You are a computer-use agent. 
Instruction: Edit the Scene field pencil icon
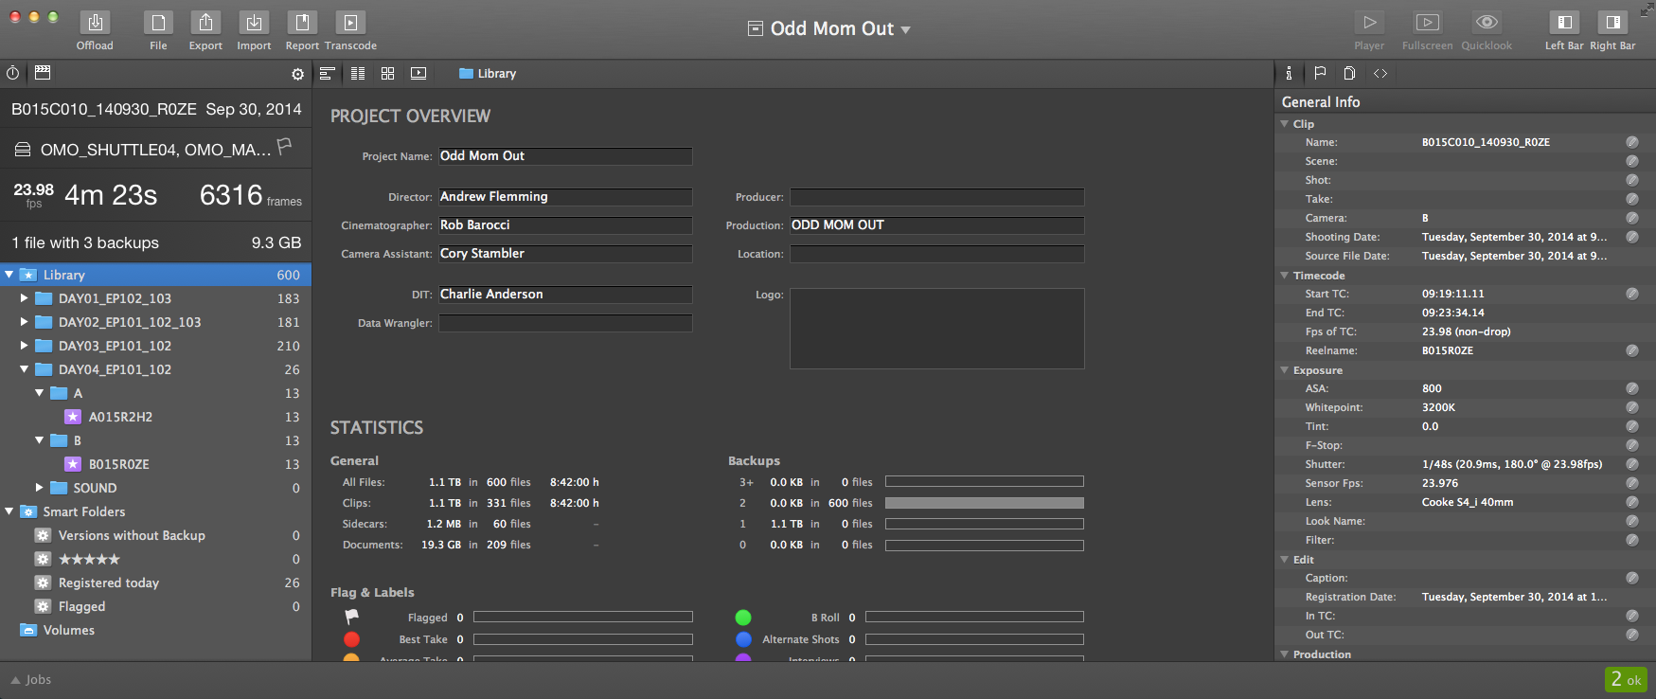(x=1632, y=161)
